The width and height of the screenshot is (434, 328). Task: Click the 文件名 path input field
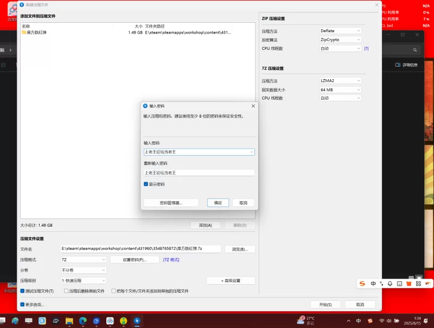pyautogui.click(x=141, y=249)
